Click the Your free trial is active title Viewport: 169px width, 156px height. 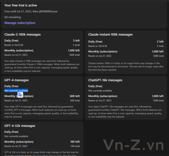21,5
